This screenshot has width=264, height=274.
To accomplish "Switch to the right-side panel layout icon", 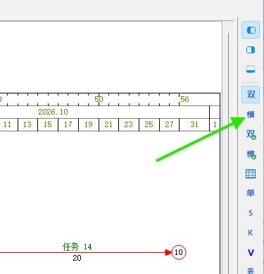I will pyautogui.click(x=251, y=50).
